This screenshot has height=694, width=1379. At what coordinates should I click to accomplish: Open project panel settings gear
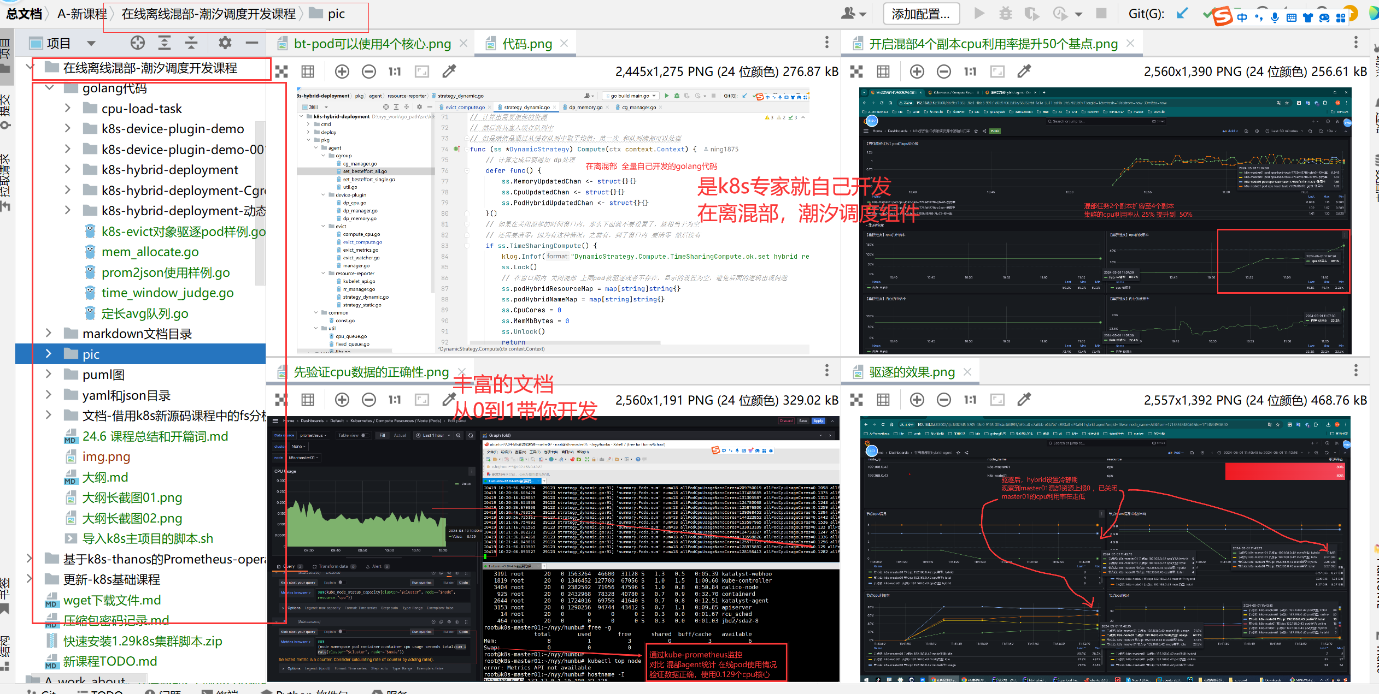coord(225,43)
